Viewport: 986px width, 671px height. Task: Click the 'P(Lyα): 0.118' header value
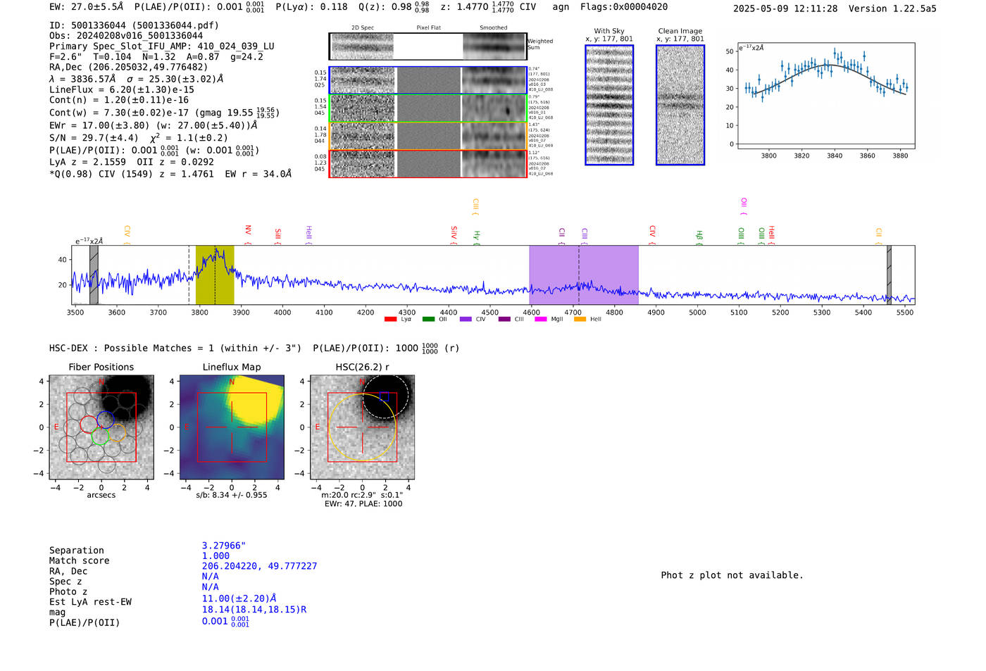tap(311, 7)
